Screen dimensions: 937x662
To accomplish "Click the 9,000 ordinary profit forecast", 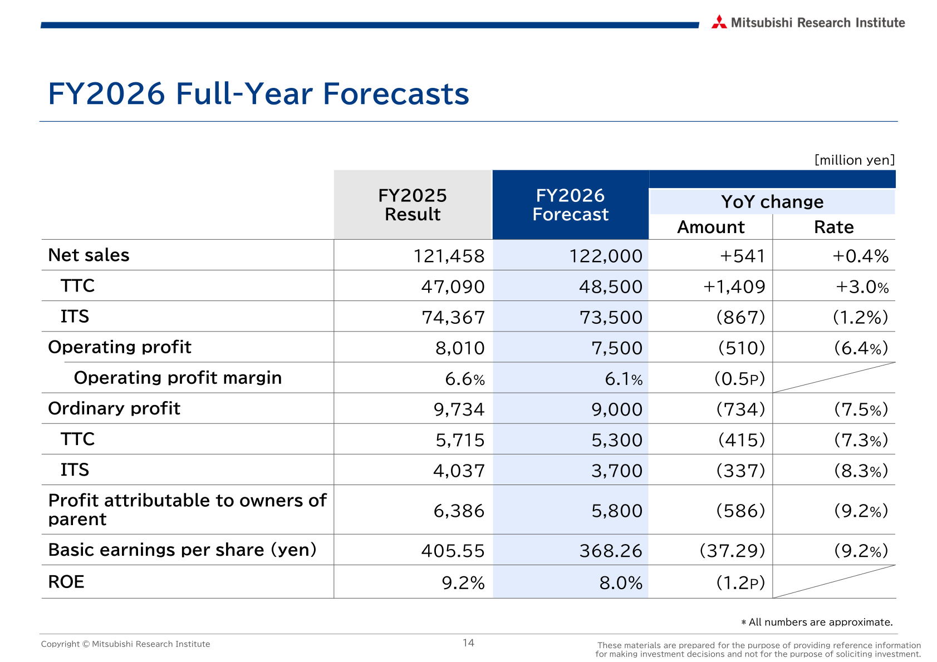I will coord(616,409).
